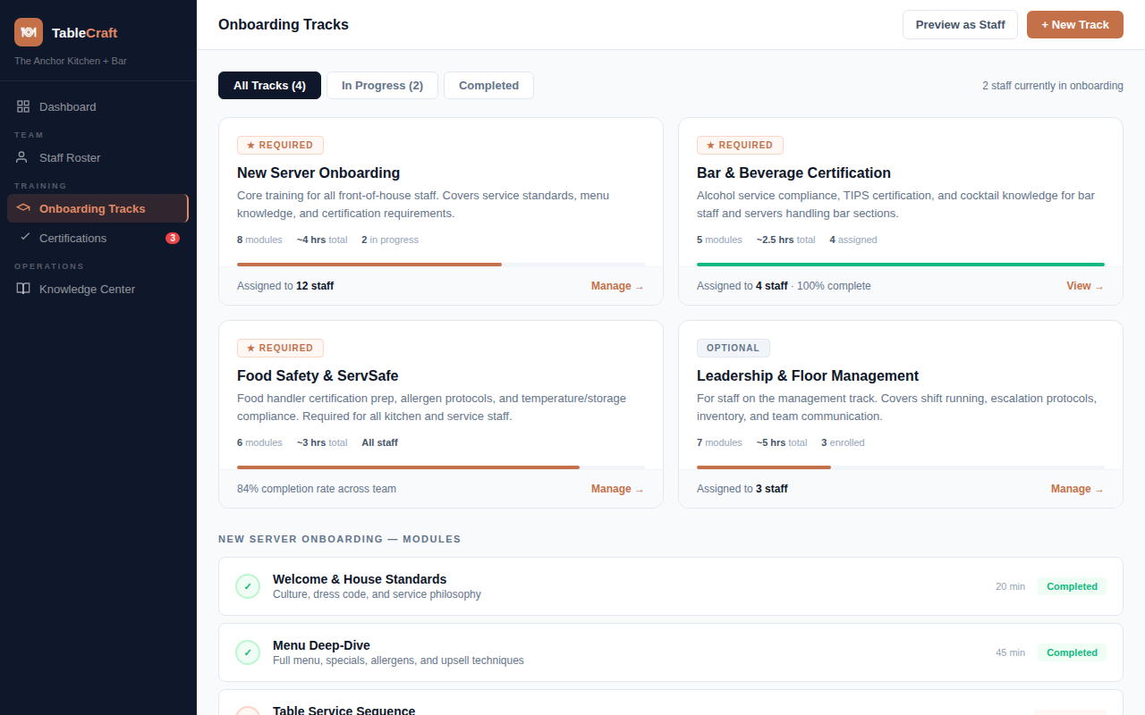Click the Dashboard grid icon
1145x715 pixels.
point(23,106)
